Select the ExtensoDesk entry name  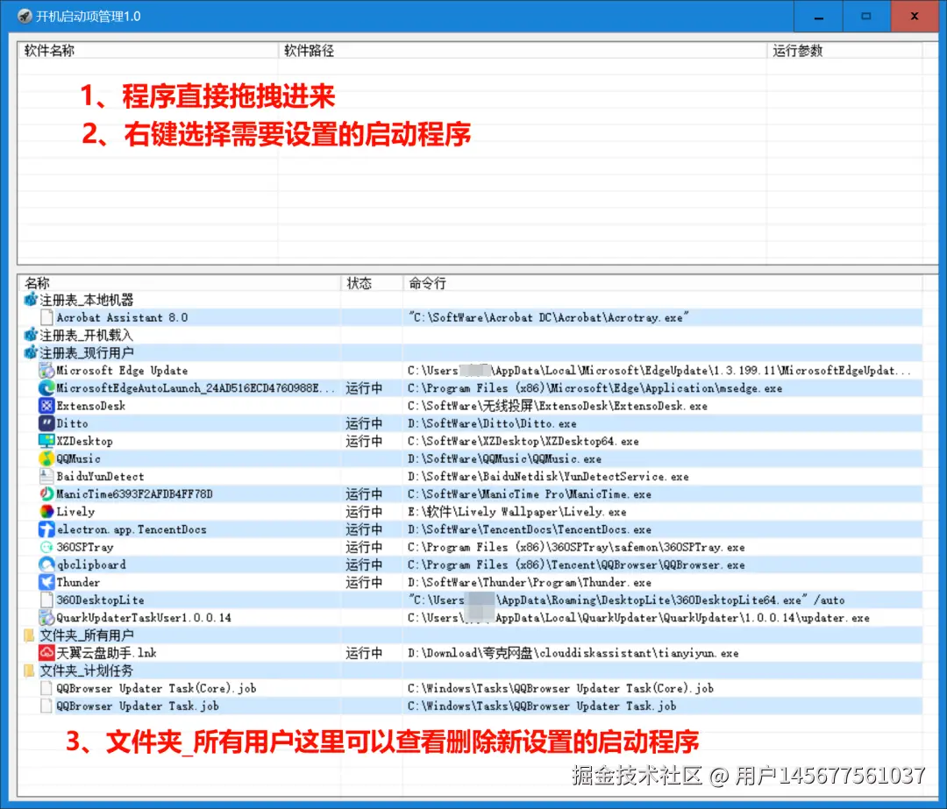click(91, 406)
